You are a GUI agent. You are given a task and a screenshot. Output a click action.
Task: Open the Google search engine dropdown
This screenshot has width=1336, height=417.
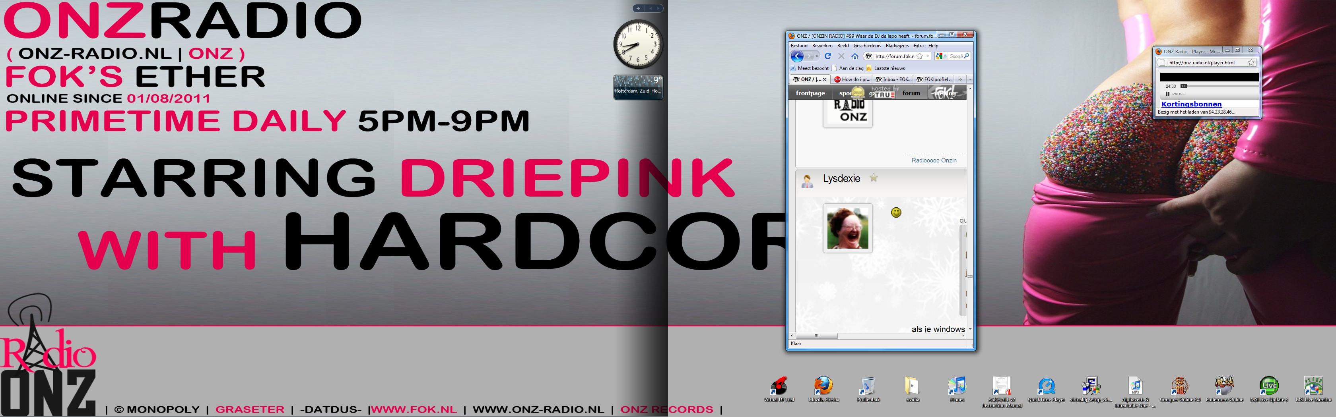[939, 56]
